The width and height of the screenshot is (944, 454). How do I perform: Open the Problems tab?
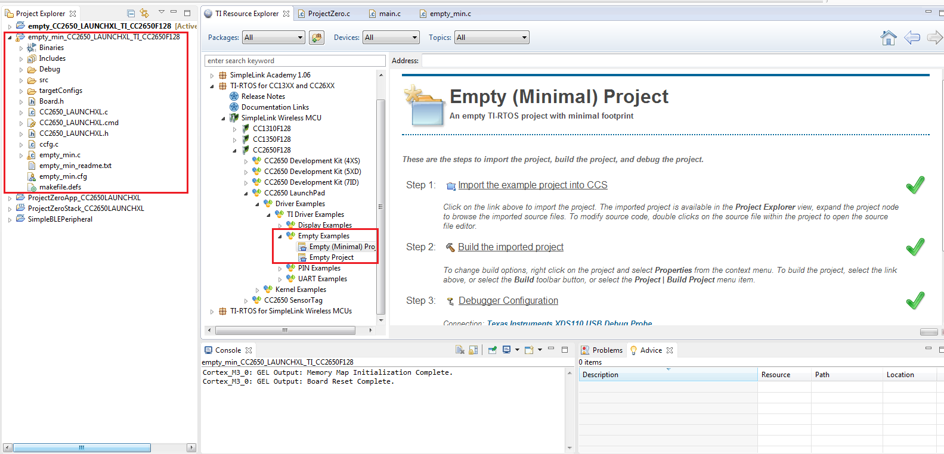(601, 350)
